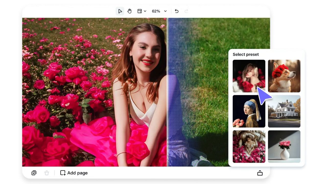Screen dimensions: 327x184
Task: Select the blonde portrait preset
Action: coord(249,76)
